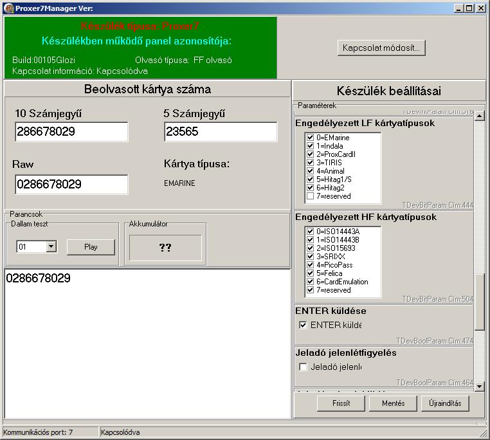
Task: Open the Dallam teszt melody dropdown
Action: point(51,246)
